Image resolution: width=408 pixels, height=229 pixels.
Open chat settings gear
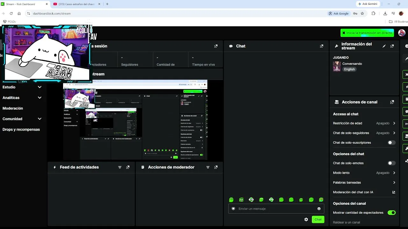pyautogui.click(x=306, y=219)
